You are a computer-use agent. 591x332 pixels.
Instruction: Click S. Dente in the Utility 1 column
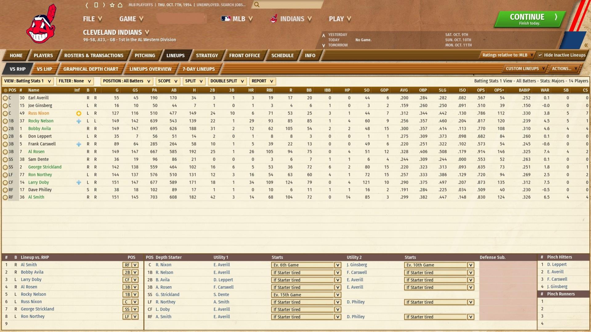[x=221, y=295]
